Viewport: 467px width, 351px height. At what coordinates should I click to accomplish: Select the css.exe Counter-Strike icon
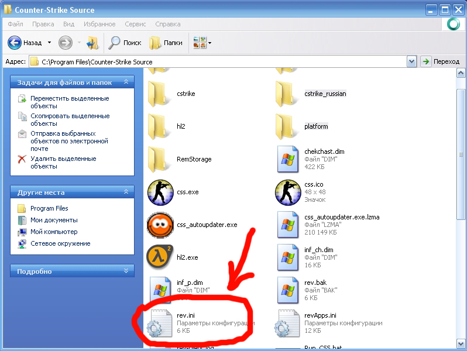pyautogui.click(x=160, y=192)
